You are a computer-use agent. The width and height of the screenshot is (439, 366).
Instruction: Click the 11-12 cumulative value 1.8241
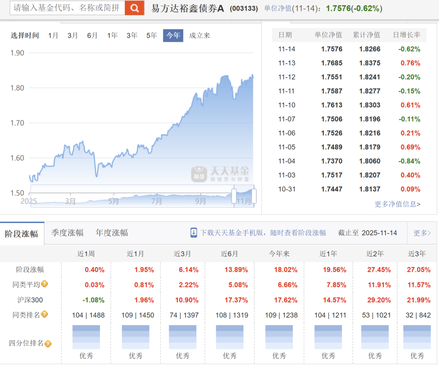[x=369, y=77]
